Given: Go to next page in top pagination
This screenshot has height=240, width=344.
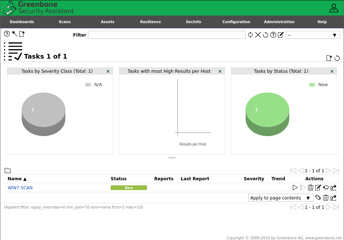Looking at the screenshot, I should point(328,170).
